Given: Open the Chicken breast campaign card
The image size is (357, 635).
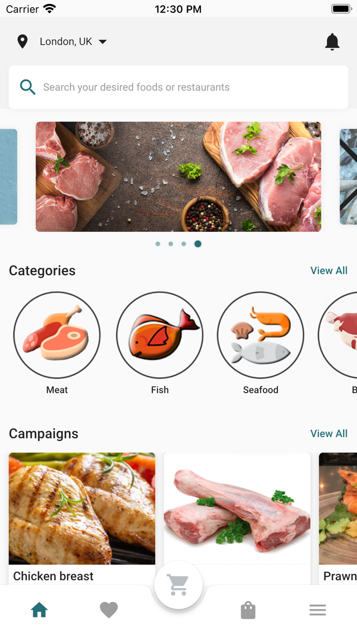Looking at the screenshot, I should (x=82, y=519).
